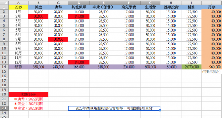Image resolution: width=222 pixels, height=118 pixels.
Task: Click the ＊車貸：2023到期 cell
Action: (28, 108)
